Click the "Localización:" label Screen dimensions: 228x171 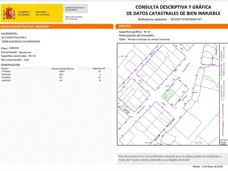9,33
